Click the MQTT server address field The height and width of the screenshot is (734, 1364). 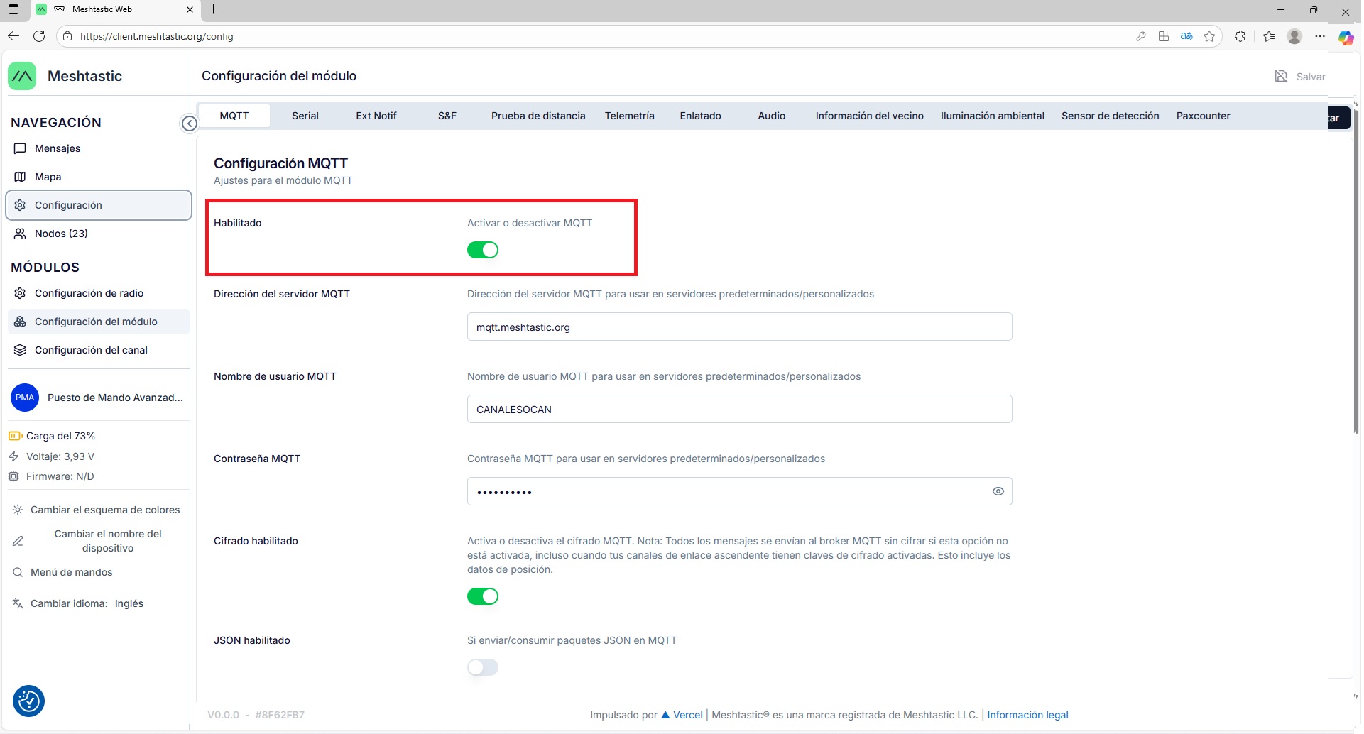point(739,327)
